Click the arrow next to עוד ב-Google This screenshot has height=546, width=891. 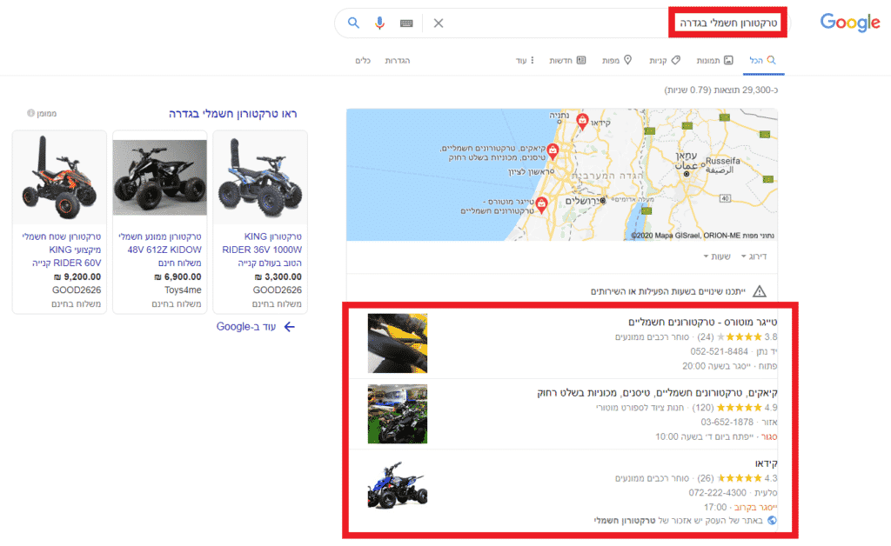click(x=289, y=327)
